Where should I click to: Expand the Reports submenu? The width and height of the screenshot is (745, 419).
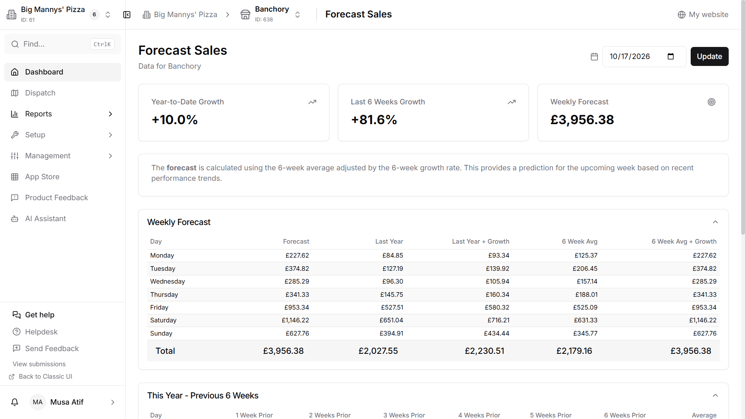coord(111,114)
